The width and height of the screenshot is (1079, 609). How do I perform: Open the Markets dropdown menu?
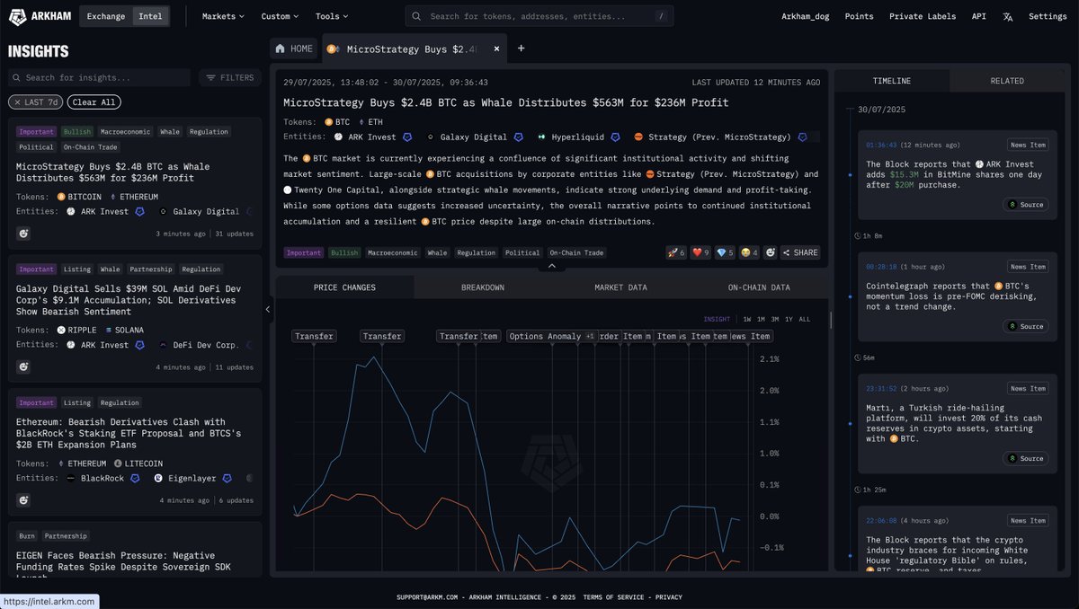(x=224, y=16)
